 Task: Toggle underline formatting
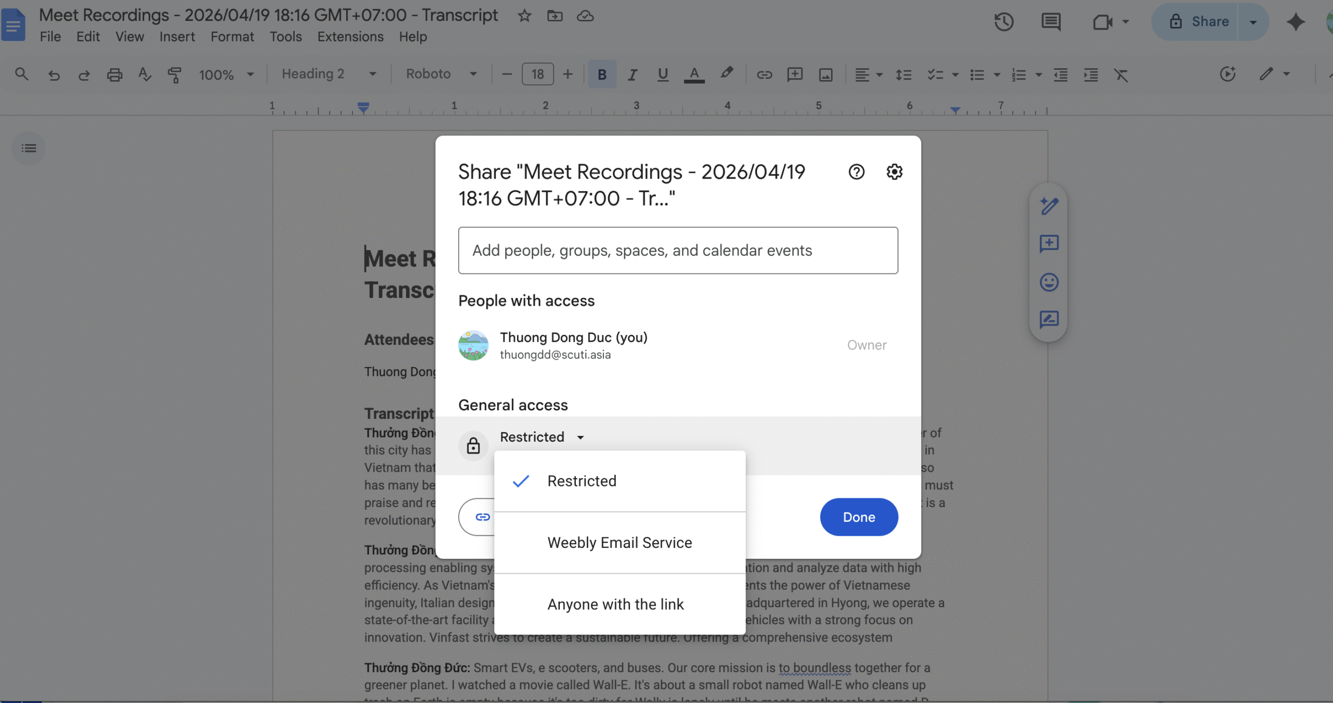pyautogui.click(x=662, y=74)
